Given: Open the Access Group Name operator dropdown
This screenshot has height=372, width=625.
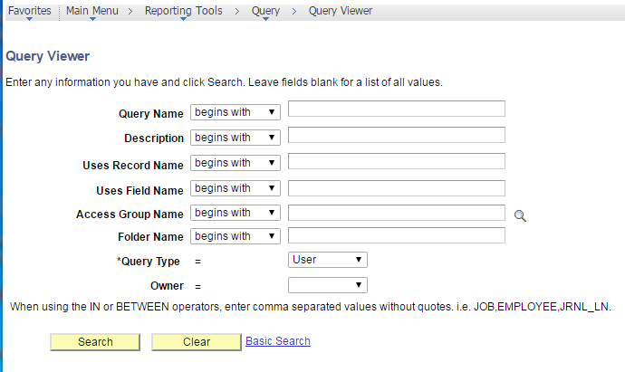Looking at the screenshot, I should (236, 213).
